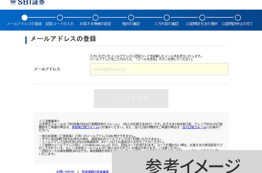This screenshot has width=262, height=173.
Task: Select the 入力内容の確認 step label
Action: [167, 24]
